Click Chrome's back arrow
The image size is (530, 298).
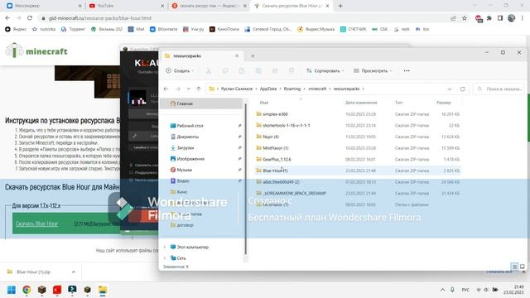[7, 18]
